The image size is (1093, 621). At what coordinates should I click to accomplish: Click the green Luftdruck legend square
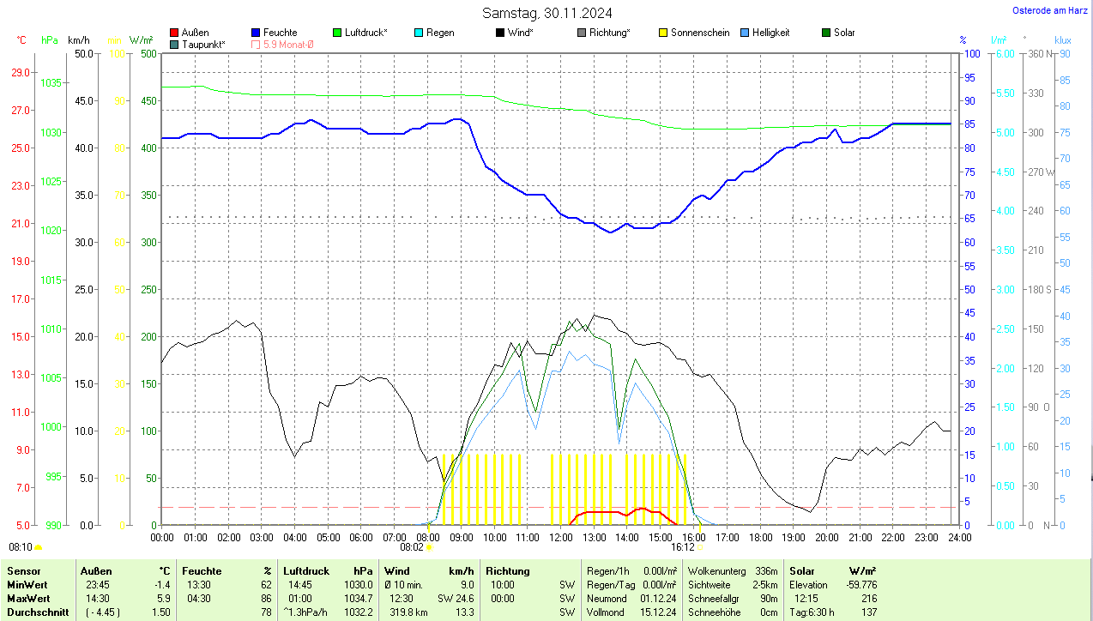pyautogui.click(x=337, y=33)
